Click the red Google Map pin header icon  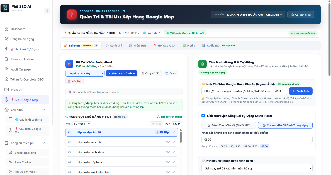[72, 15]
